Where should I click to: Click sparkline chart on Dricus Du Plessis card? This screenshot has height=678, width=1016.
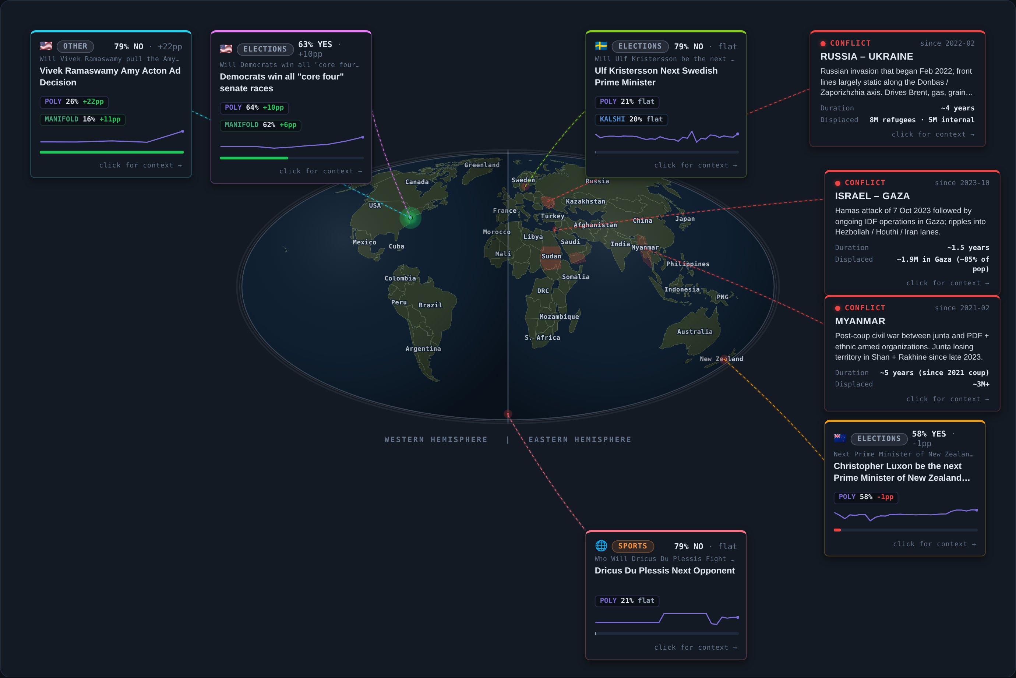coord(667,619)
